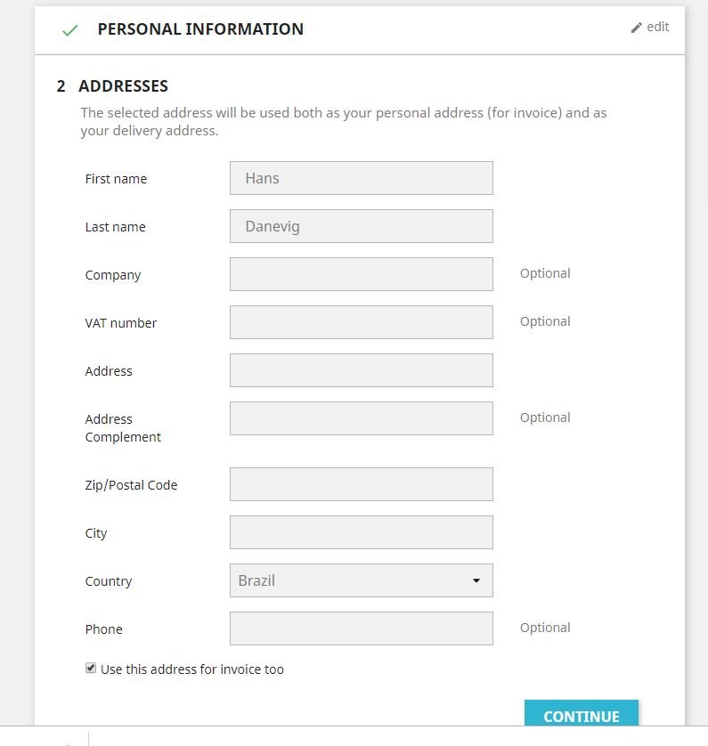Image resolution: width=708 pixels, height=746 pixels.
Task: Click the Last name field containing Danevig
Action: 361,226
